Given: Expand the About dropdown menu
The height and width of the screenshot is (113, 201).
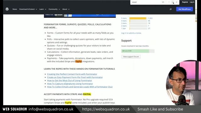Looking at the screenshot, I should point(66,9).
